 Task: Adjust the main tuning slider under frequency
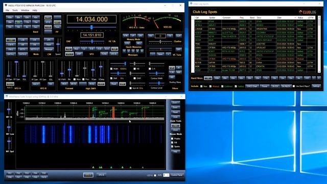[91, 27]
